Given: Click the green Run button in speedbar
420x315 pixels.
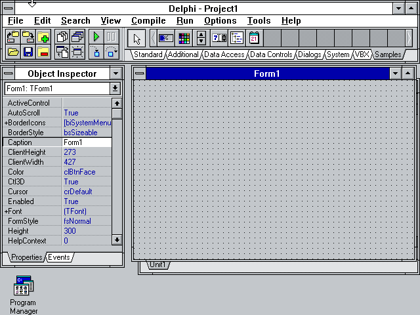Looking at the screenshot, I should click(96, 37).
